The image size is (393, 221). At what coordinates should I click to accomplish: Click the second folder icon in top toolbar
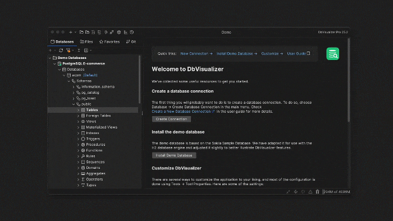point(87,33)
